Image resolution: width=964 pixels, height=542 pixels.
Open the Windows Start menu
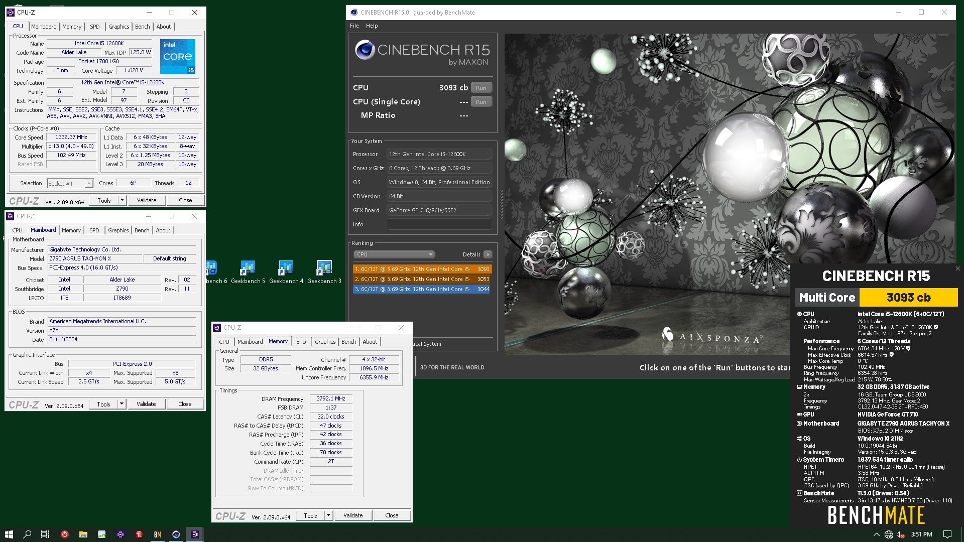(x=9, y=534)
